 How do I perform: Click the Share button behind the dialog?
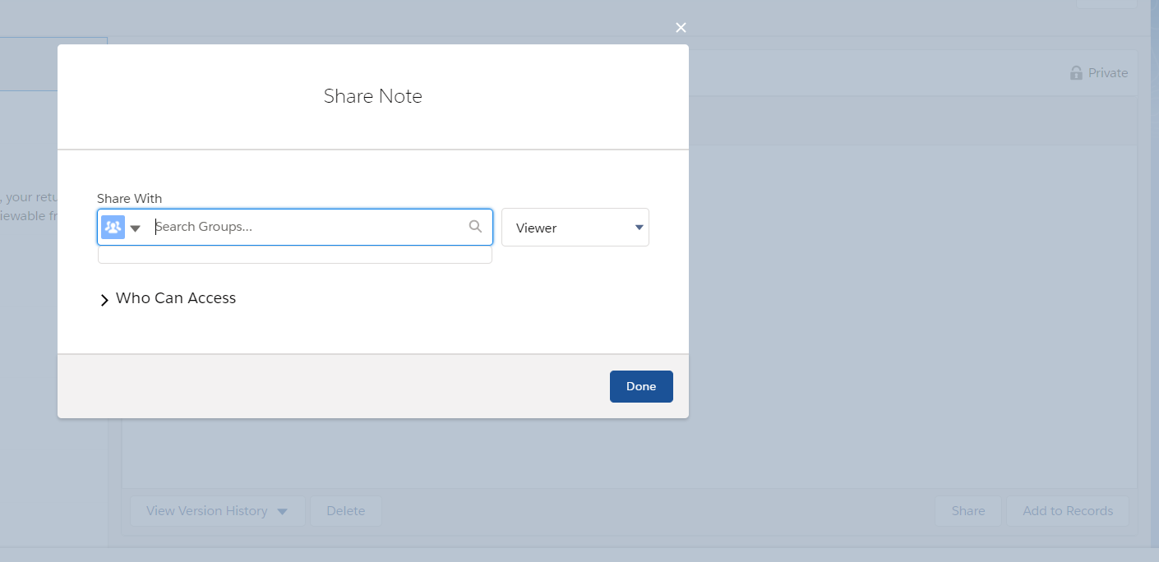[968, 511]
